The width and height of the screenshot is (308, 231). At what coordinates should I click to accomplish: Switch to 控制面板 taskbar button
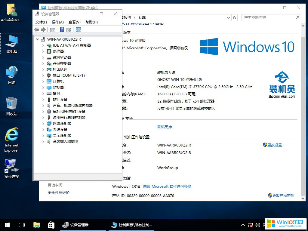click(131, 225)
